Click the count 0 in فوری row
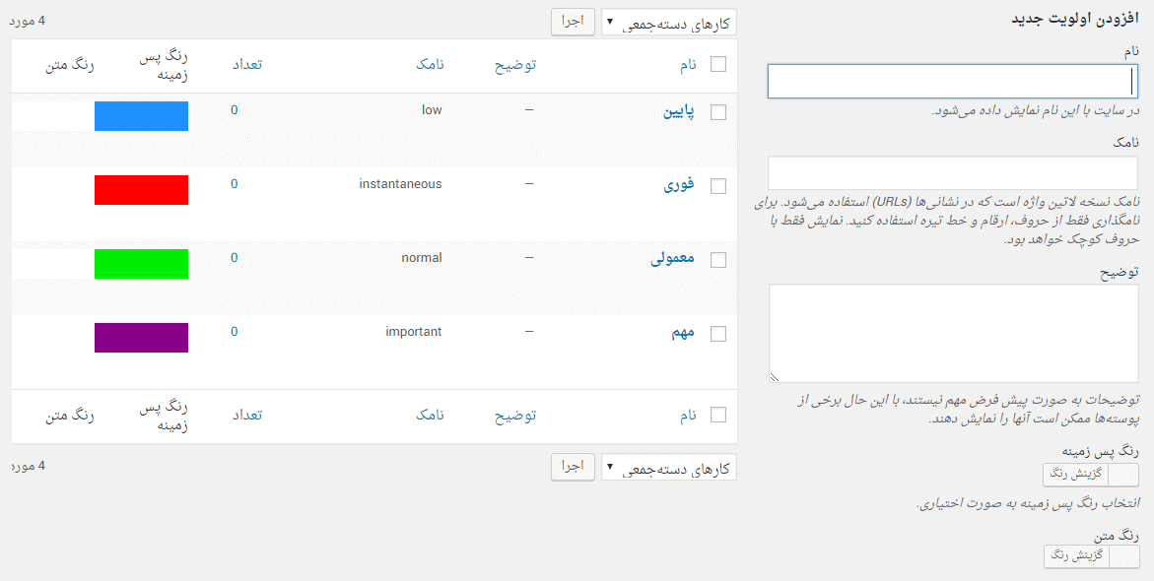The height and width of the screenshot is (581, 1154). pos(234,184)
